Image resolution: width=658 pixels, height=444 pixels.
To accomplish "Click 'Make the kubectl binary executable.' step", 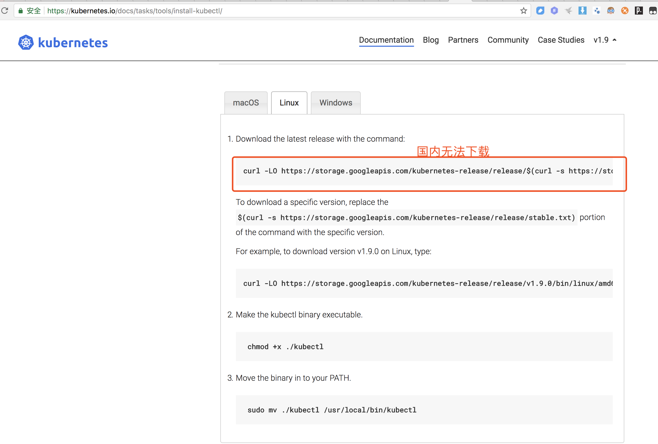I will [299, 315].
